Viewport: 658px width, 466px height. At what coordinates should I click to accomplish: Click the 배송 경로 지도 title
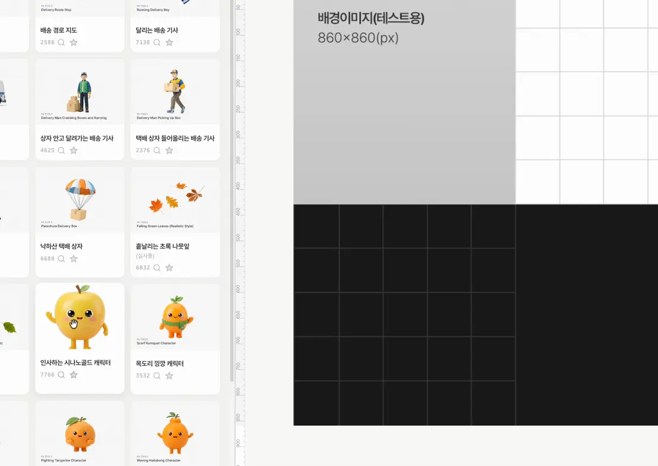[59, 30]
